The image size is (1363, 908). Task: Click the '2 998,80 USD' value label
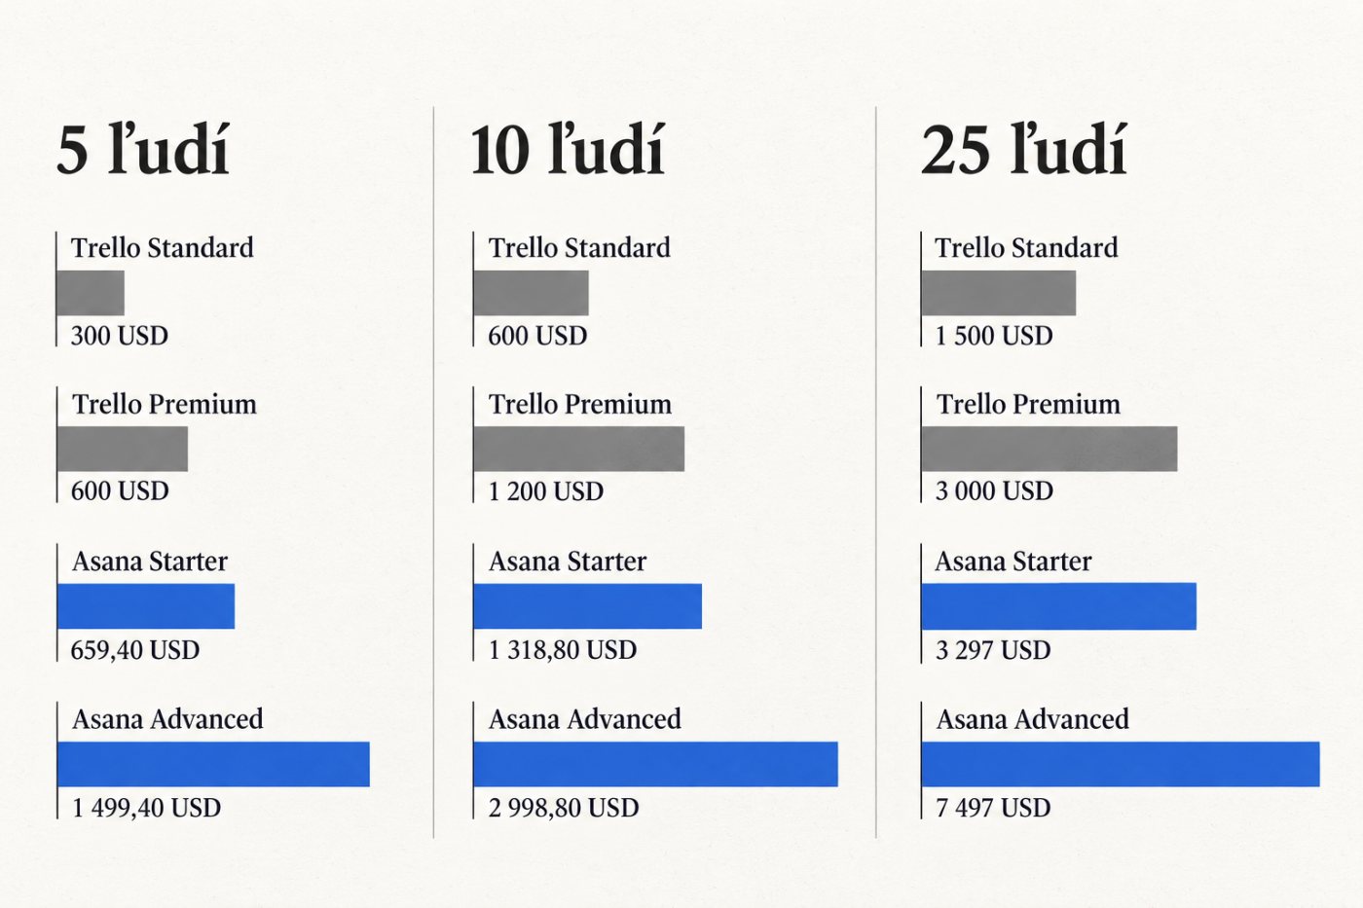[564, 808]
